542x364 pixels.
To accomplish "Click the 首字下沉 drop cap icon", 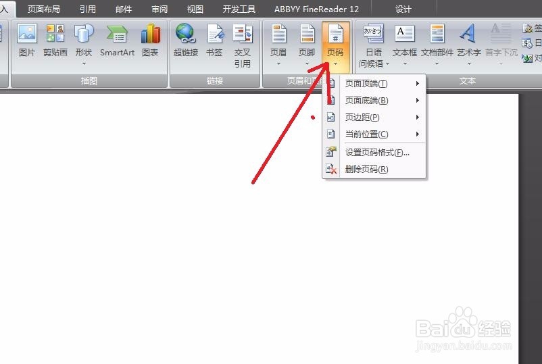I will click(x=501, y=33).
